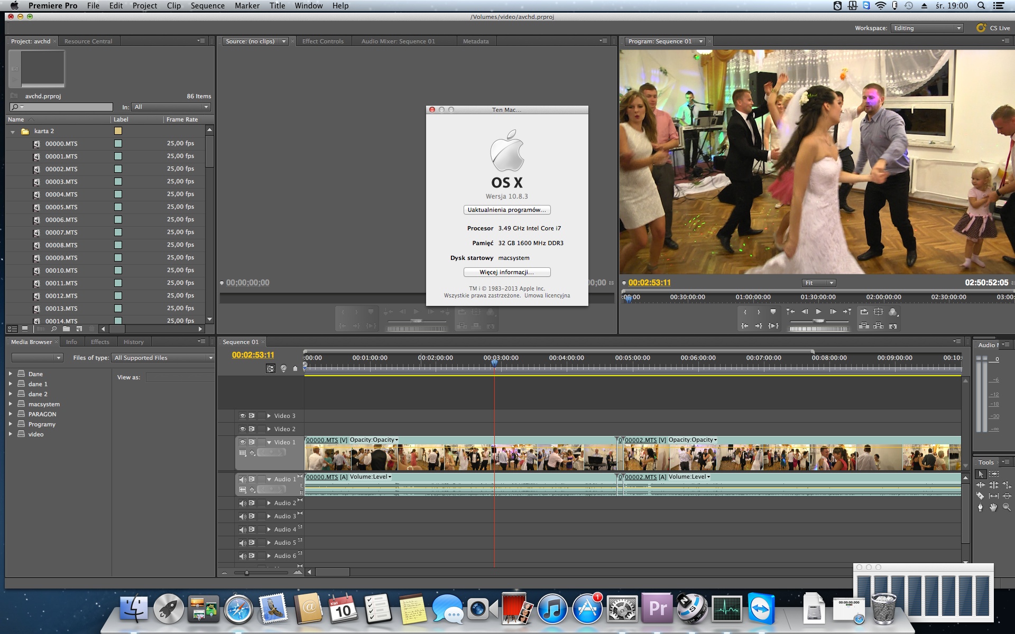Add unnumbered marker in Program monitor
The width and height of the screenshot is (1015, 634).
click(x=773, y=312)
